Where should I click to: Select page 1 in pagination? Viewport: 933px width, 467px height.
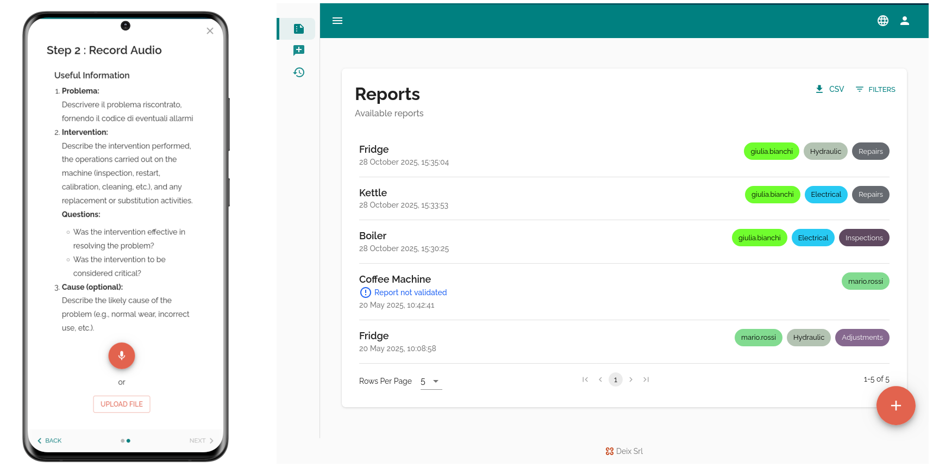click(616, 379)
